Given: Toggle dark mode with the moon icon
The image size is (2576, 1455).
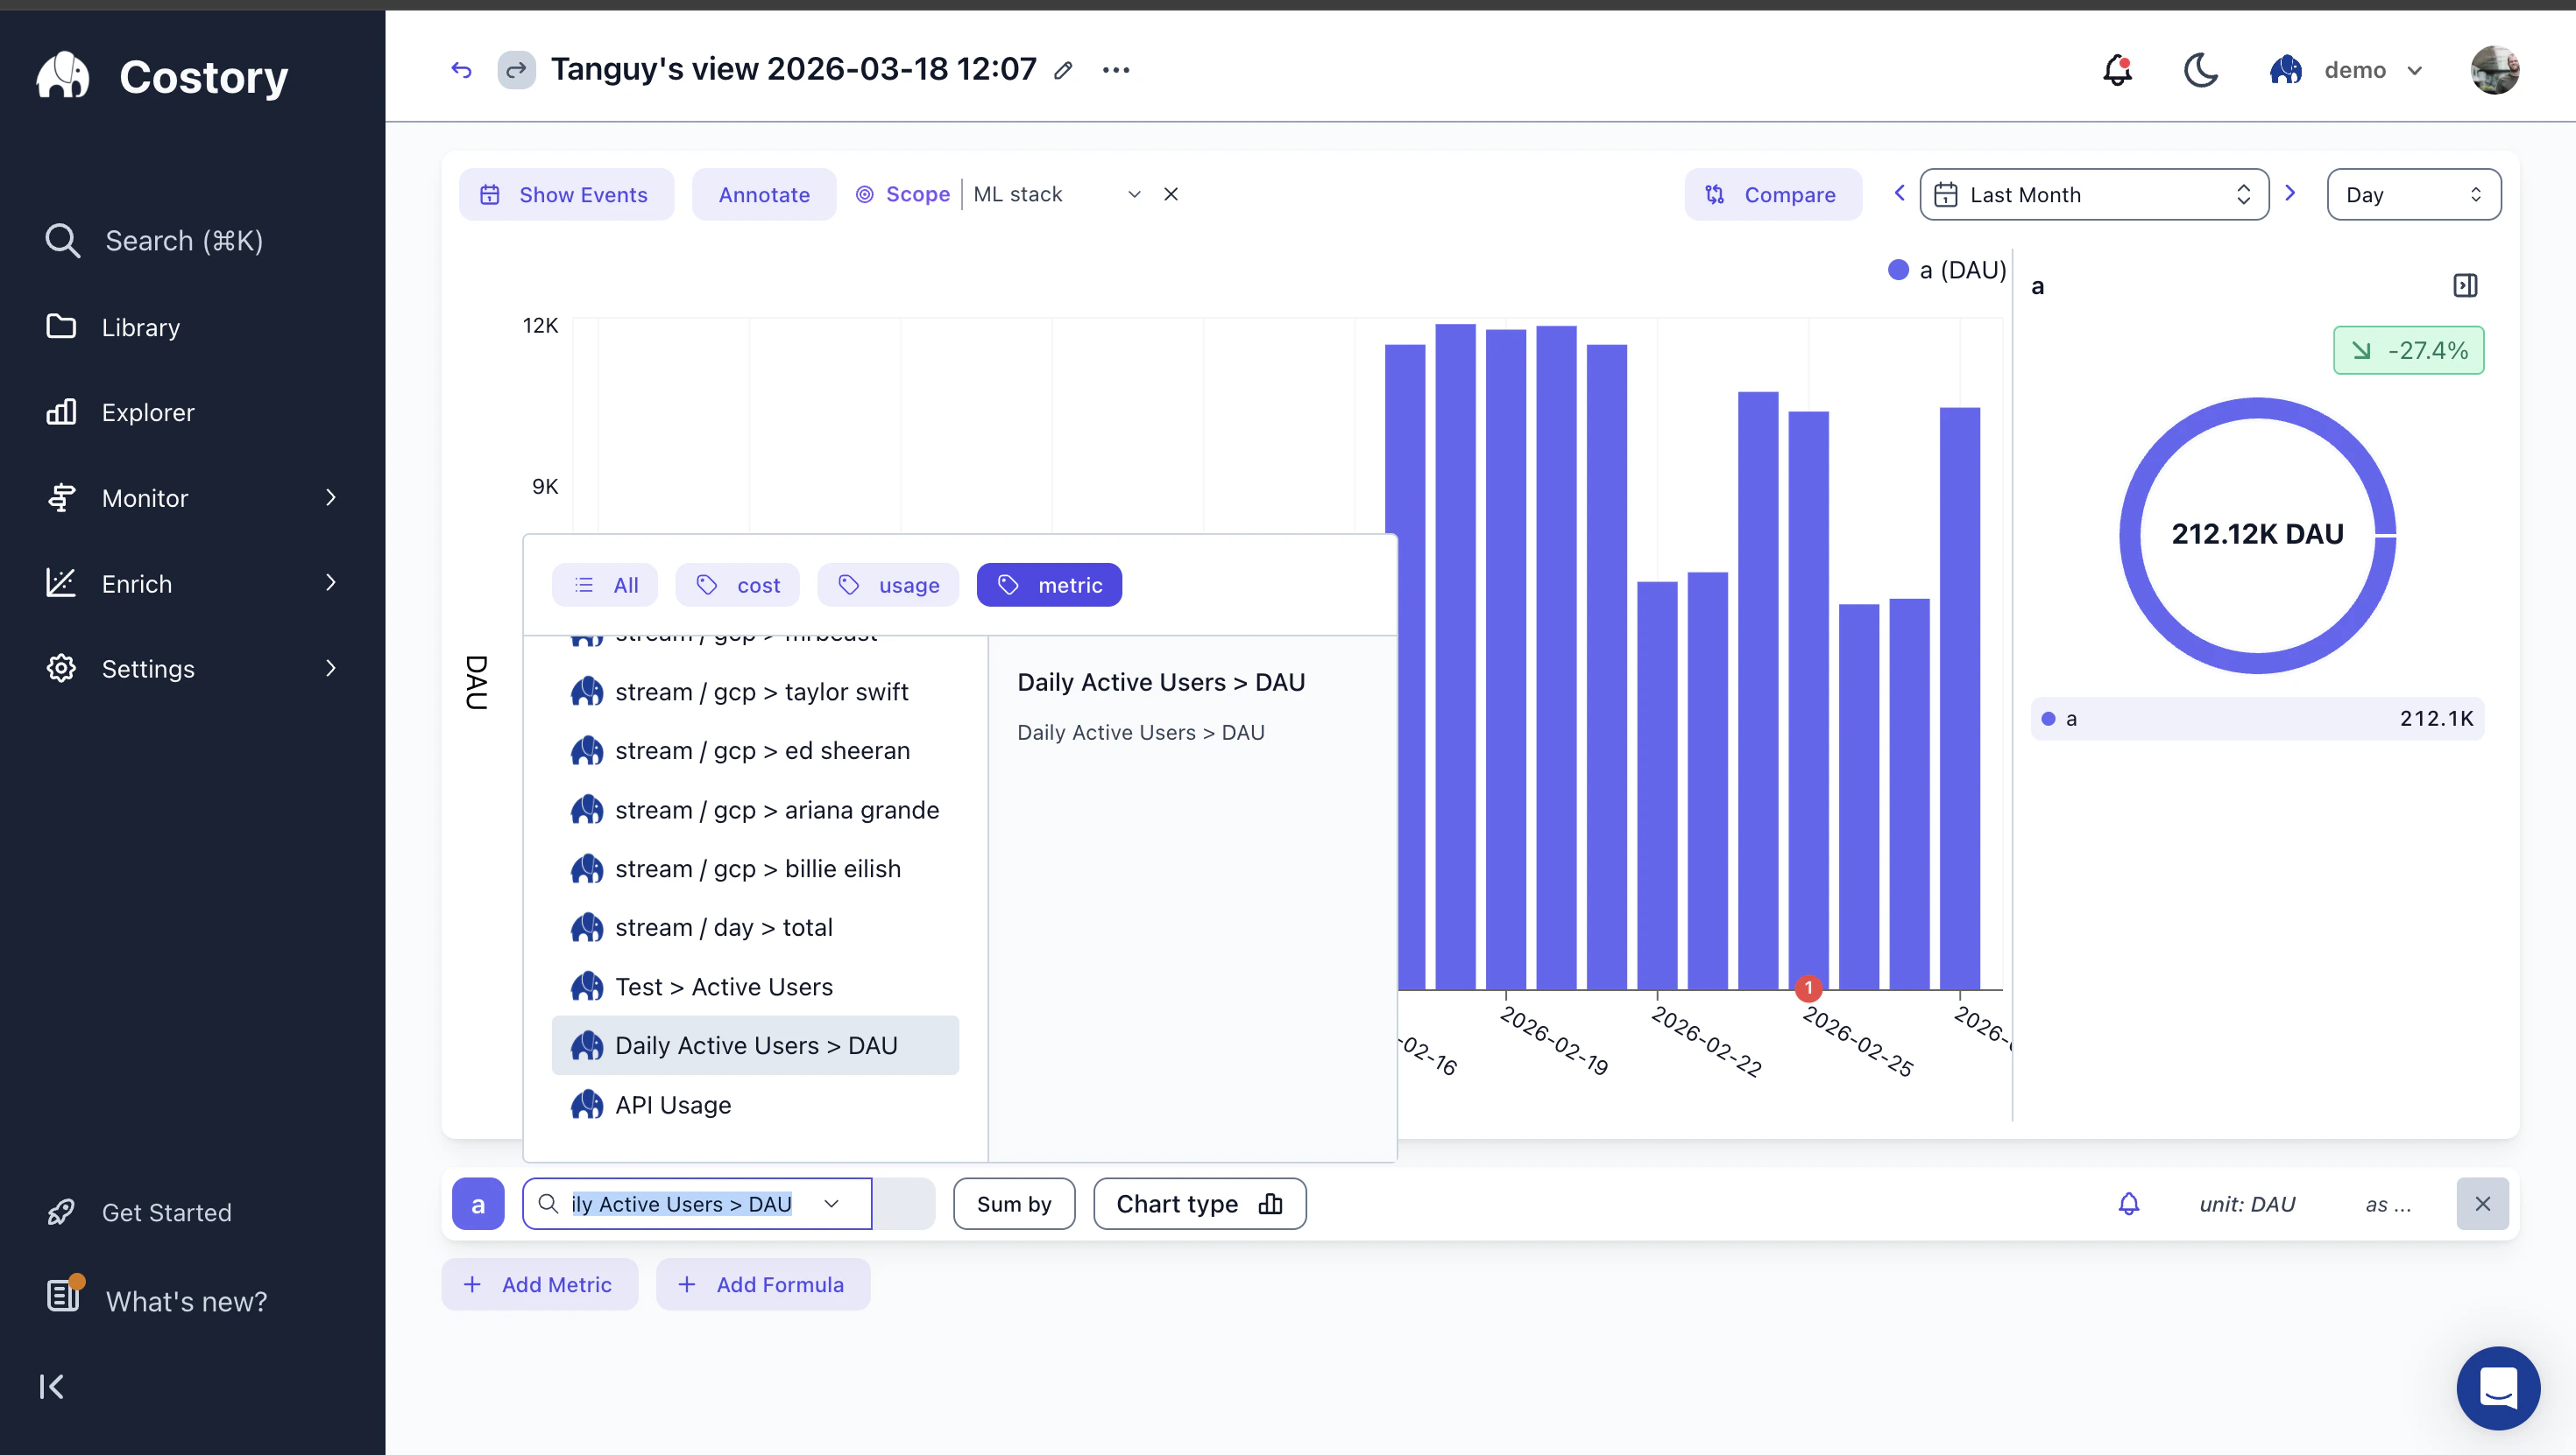Looking at the screenshot, I should coord(2200,69).
